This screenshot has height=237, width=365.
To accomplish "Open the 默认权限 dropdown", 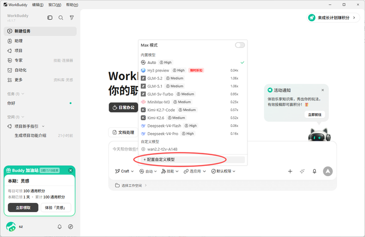I will tap(223, 172).
